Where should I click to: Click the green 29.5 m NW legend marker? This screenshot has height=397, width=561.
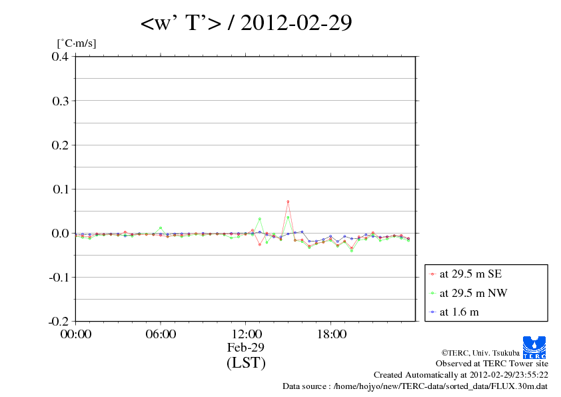[432, 293]
